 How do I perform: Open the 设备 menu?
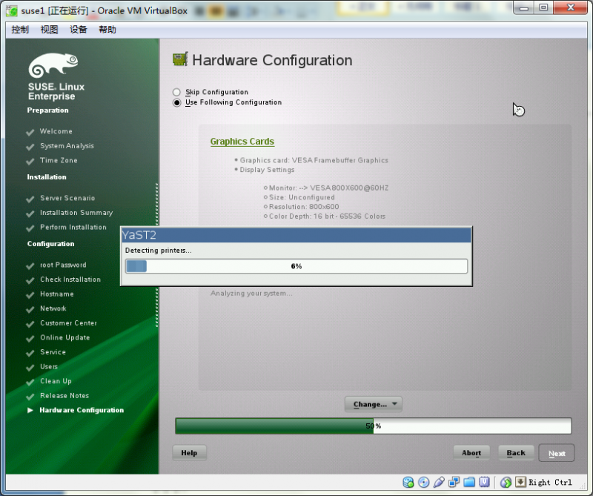[79, 30]
